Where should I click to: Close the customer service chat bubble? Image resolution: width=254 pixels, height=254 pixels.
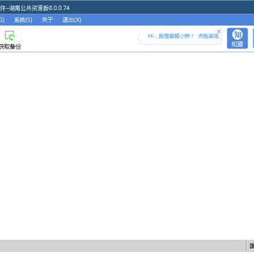tap(219, 31)
